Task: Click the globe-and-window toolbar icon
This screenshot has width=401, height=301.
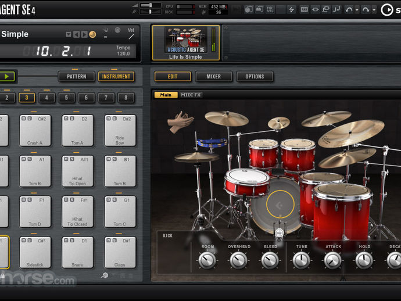Action: pos(248,10)
